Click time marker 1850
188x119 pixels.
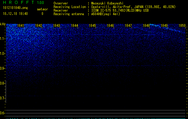[182, 26]
